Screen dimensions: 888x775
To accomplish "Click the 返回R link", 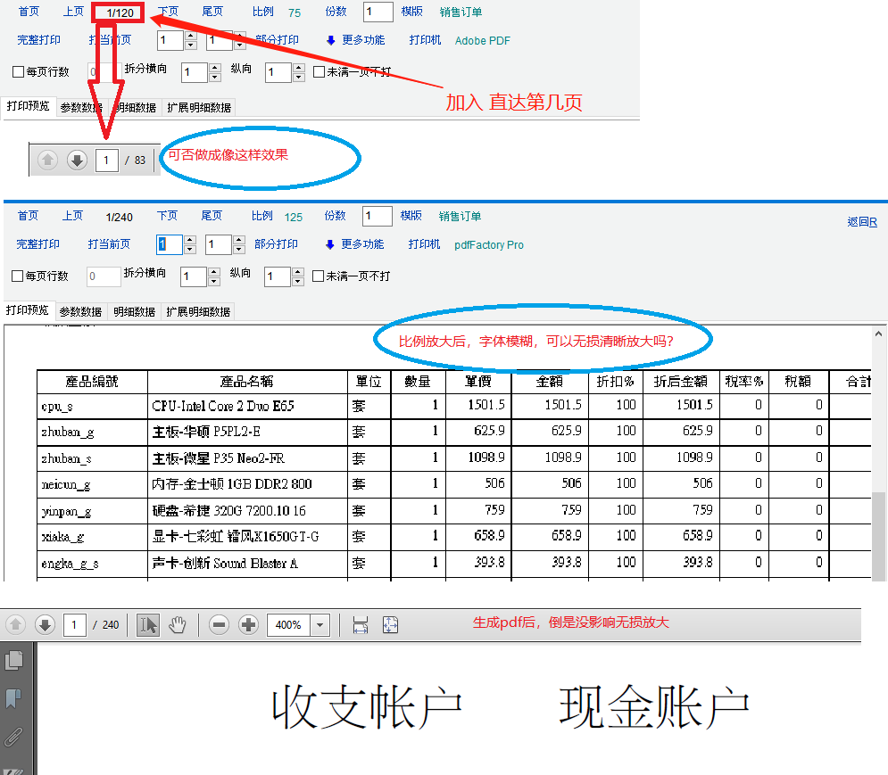I will point(861,222).
